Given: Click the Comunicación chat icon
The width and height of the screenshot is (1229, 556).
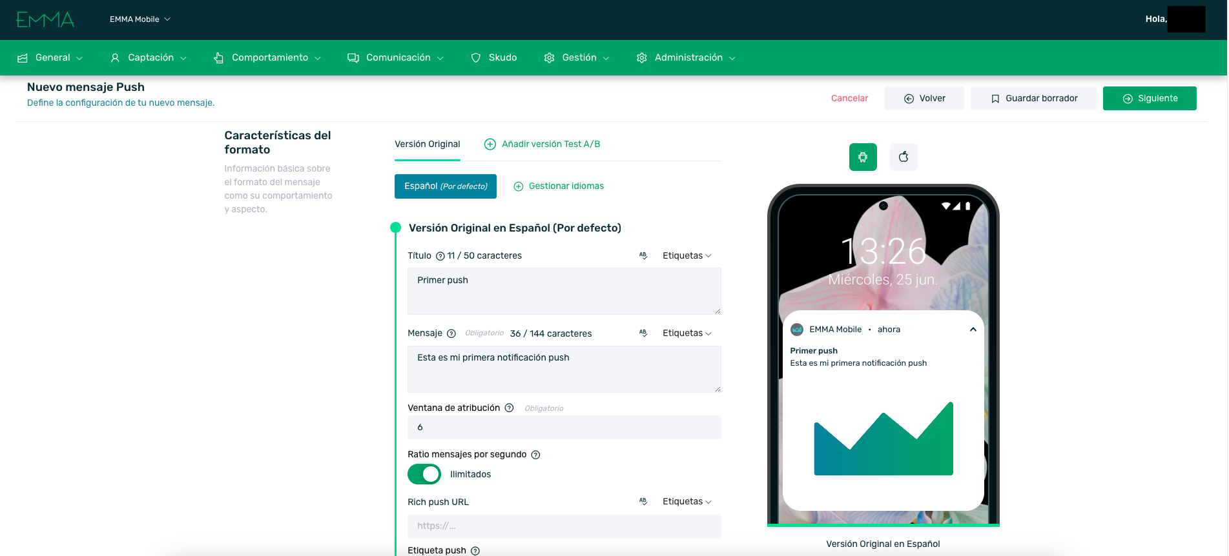Looking at the screenshot, I should (x=353, y=58).
